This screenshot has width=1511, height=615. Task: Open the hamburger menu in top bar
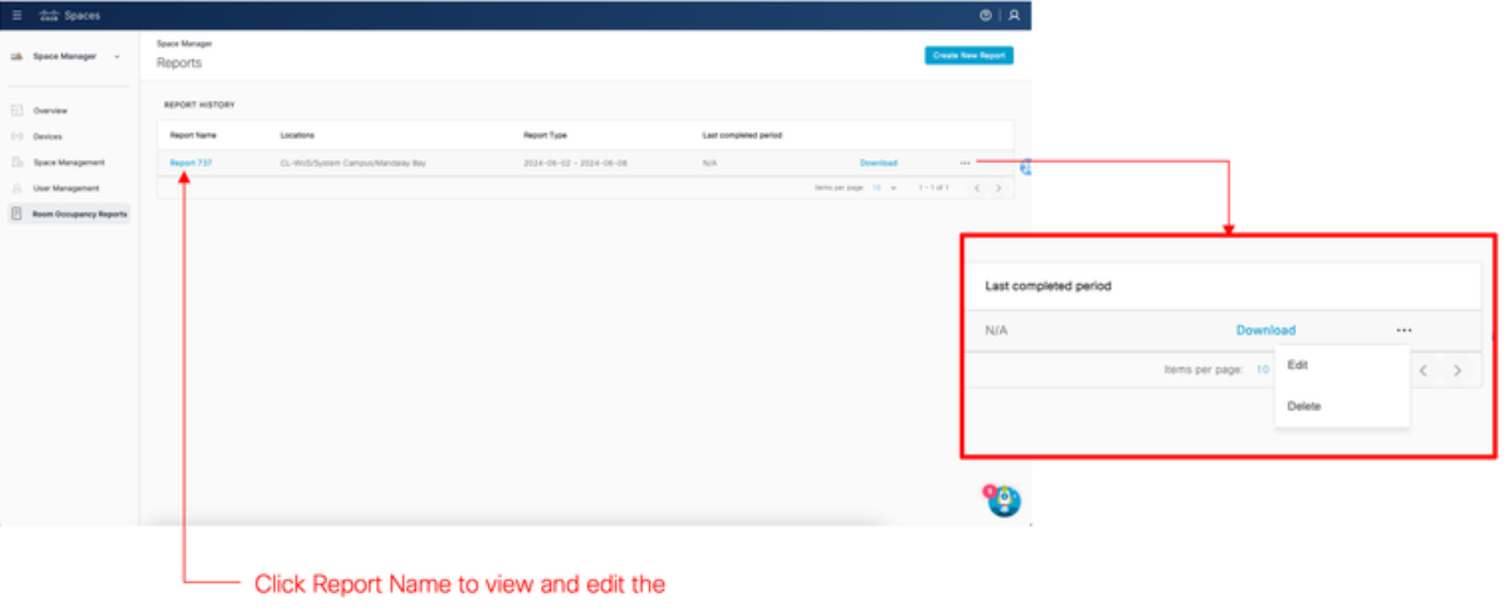pyautogui.click(x=16, y=15)
